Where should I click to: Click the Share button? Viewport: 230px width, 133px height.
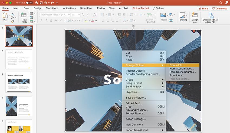click(x=203, y=8)
